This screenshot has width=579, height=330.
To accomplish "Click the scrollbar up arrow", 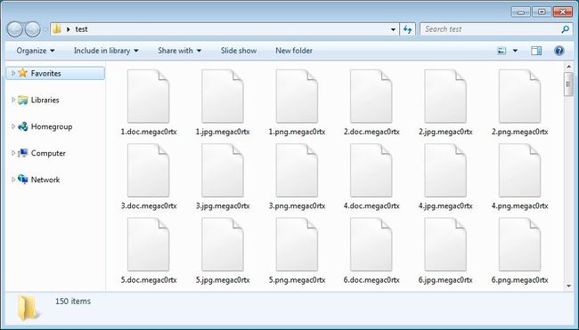I will click(x=568, y=67).
